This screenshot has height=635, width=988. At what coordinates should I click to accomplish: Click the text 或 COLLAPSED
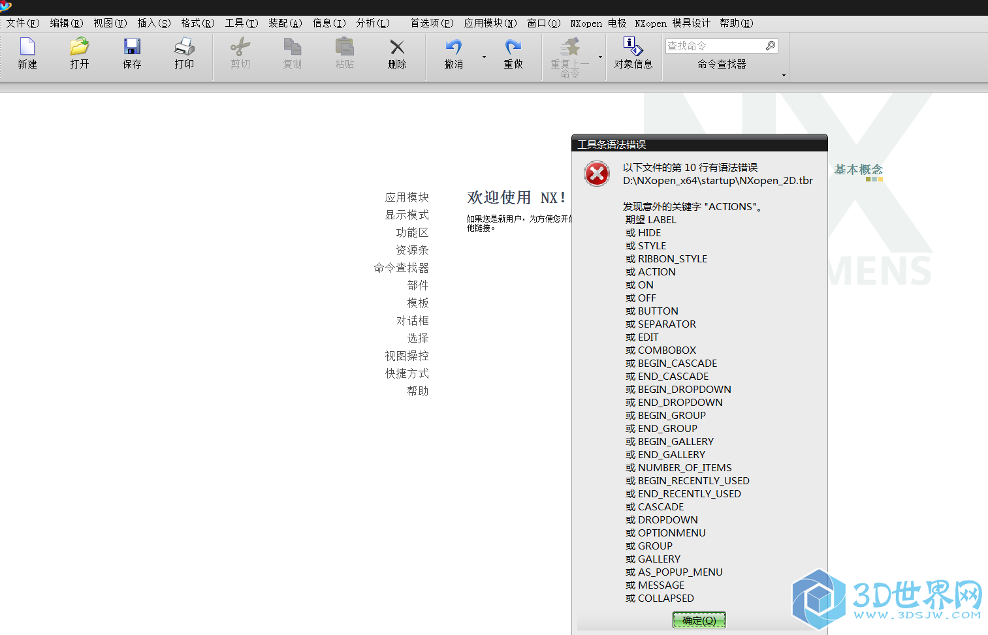[660, 598]
